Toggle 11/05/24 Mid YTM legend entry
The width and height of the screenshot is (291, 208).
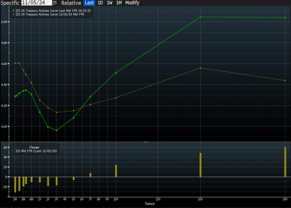click(x=48, y=14)
